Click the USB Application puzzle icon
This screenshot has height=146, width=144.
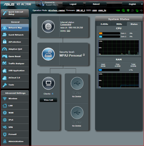point(4,70)
